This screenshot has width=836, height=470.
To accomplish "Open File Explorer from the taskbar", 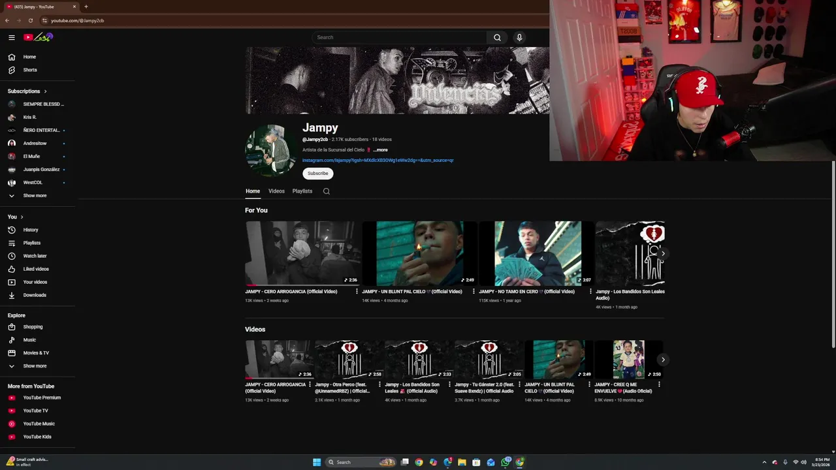I will (x=462, y=462).
